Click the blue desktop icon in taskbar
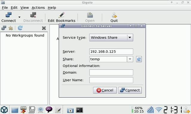 (15, 110)
